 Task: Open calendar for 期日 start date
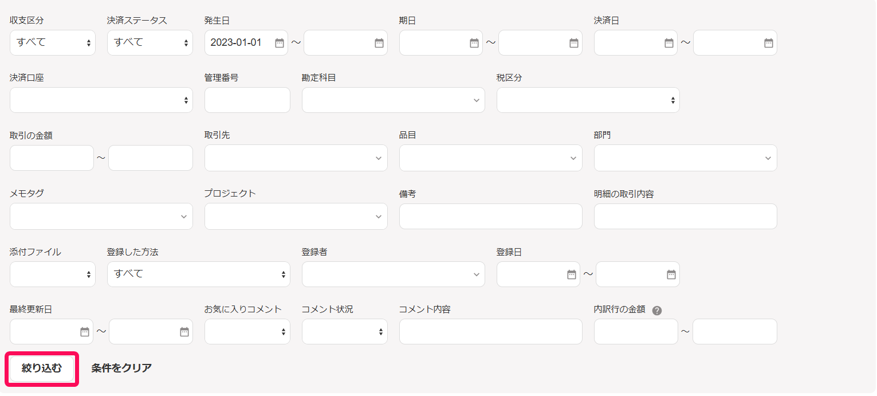click(x=474, y=43)
